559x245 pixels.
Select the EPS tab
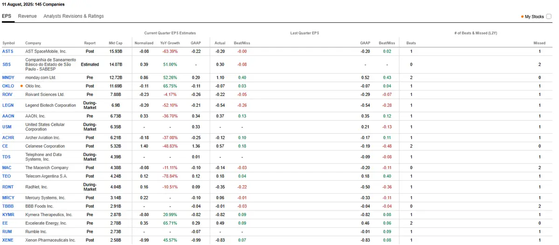point(7,16)
